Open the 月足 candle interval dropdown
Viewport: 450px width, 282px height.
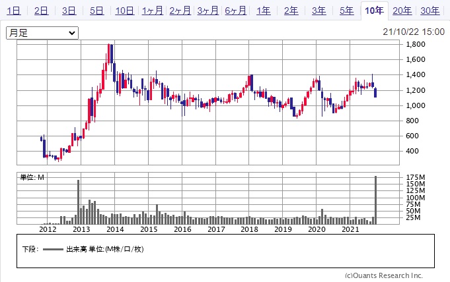42,33
